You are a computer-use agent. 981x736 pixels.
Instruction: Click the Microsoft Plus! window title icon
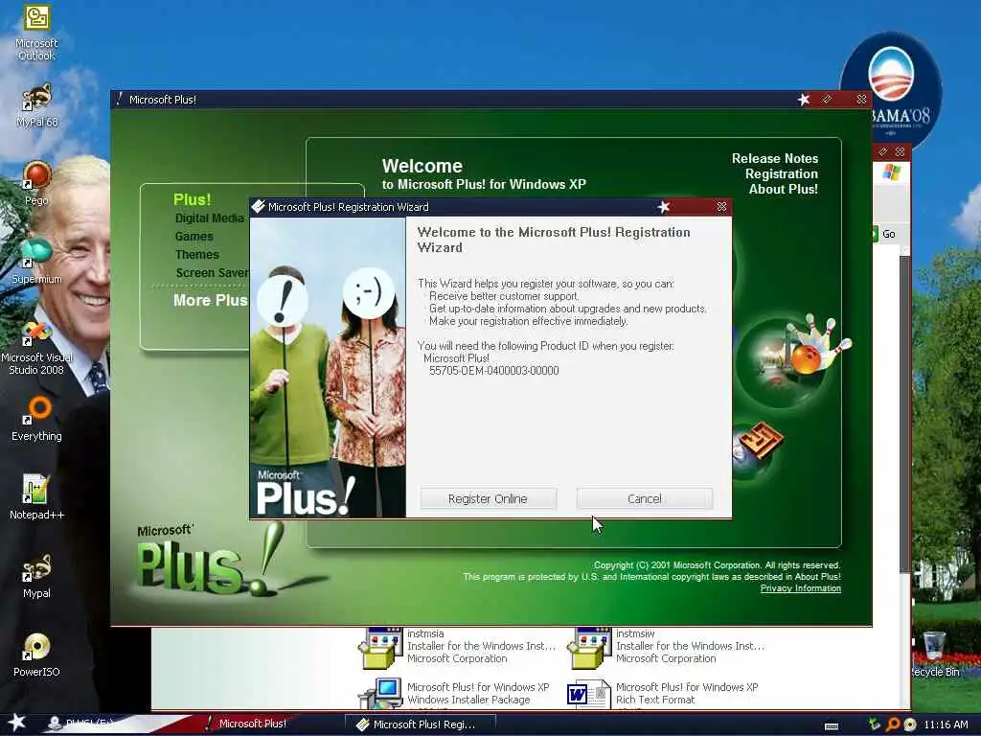click(119, 99)
